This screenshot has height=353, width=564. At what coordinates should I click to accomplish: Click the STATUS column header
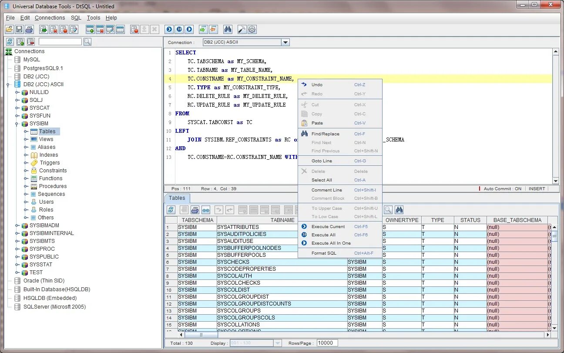tap(470, 220)
